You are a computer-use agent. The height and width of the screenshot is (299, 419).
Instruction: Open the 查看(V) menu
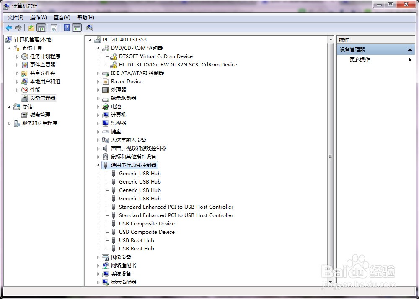62,18
